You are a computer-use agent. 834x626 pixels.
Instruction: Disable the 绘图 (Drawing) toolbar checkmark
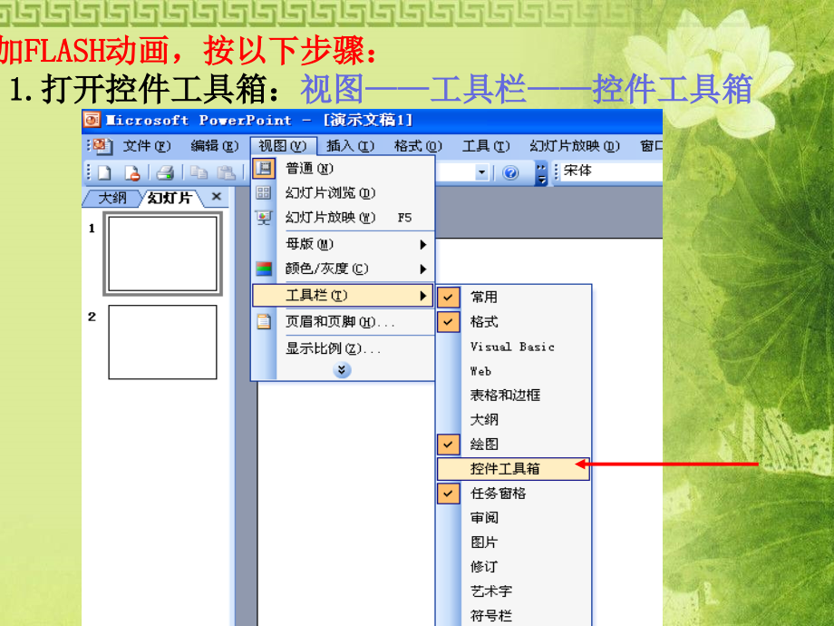(448, 442)
